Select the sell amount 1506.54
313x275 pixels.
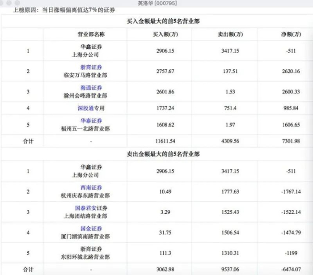click(230, 233)
